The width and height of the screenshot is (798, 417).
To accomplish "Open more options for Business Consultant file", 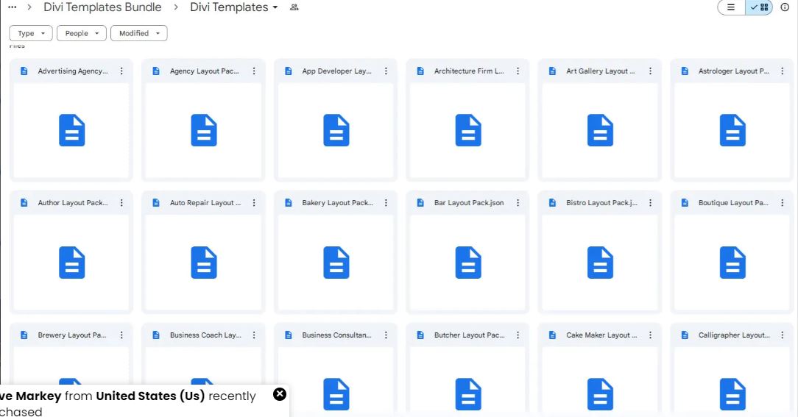I will pyautogui.click(x=386, y=335).
